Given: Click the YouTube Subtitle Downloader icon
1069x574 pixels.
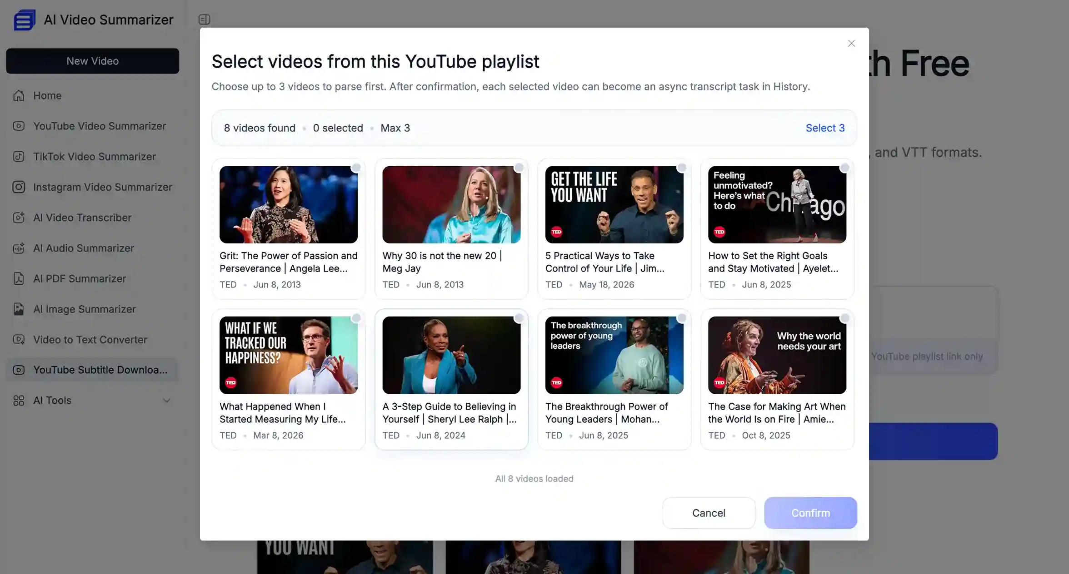Looking at the screenshot, I should 19,370.
